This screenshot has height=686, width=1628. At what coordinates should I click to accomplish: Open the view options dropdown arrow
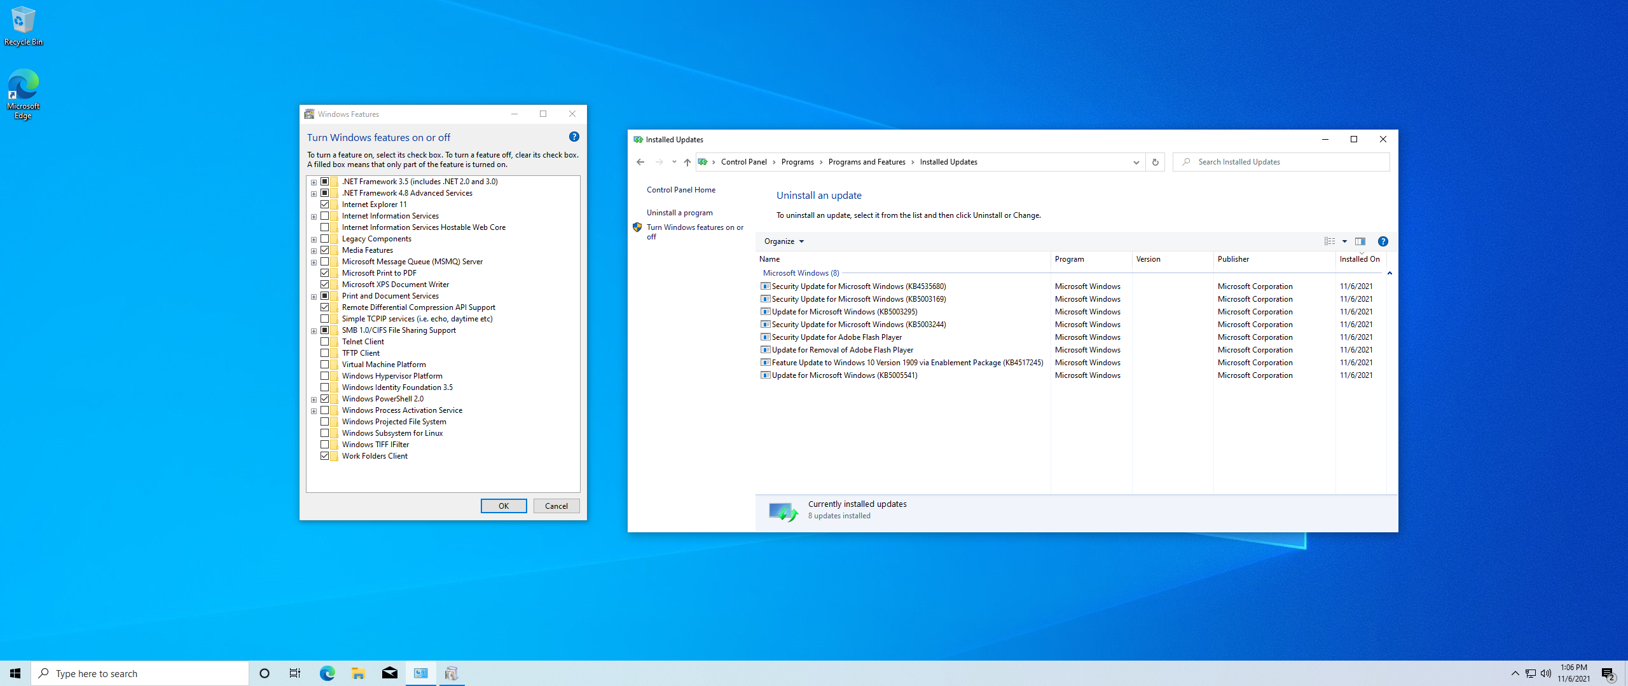[x=1344, y=241]
